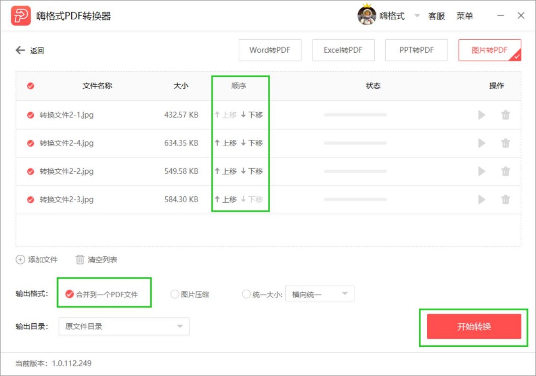Click size value 634.35 KB

181,143
